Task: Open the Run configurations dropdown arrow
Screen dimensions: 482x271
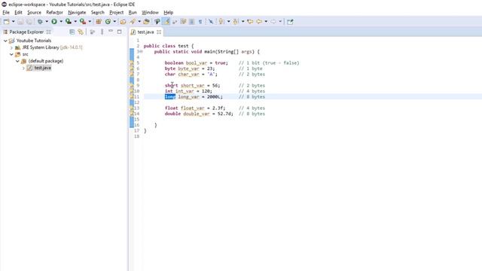Action: click(61, 22)
